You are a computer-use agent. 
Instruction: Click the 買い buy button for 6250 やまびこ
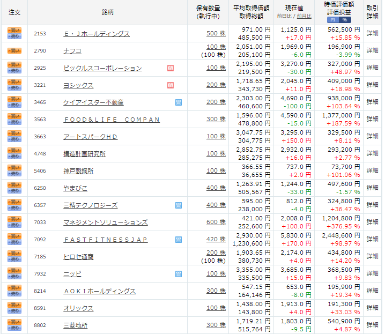14,185
